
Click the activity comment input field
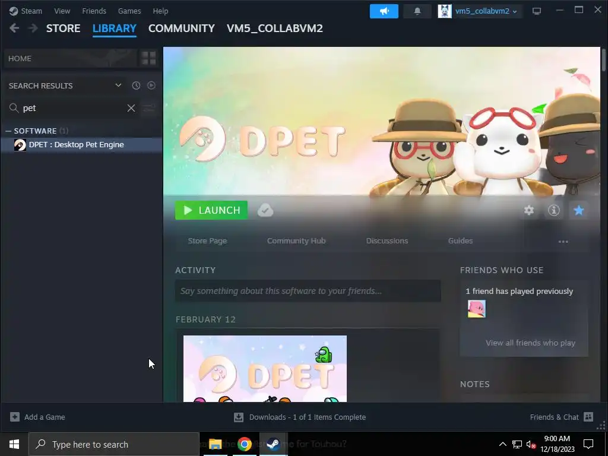pos(308,291)
